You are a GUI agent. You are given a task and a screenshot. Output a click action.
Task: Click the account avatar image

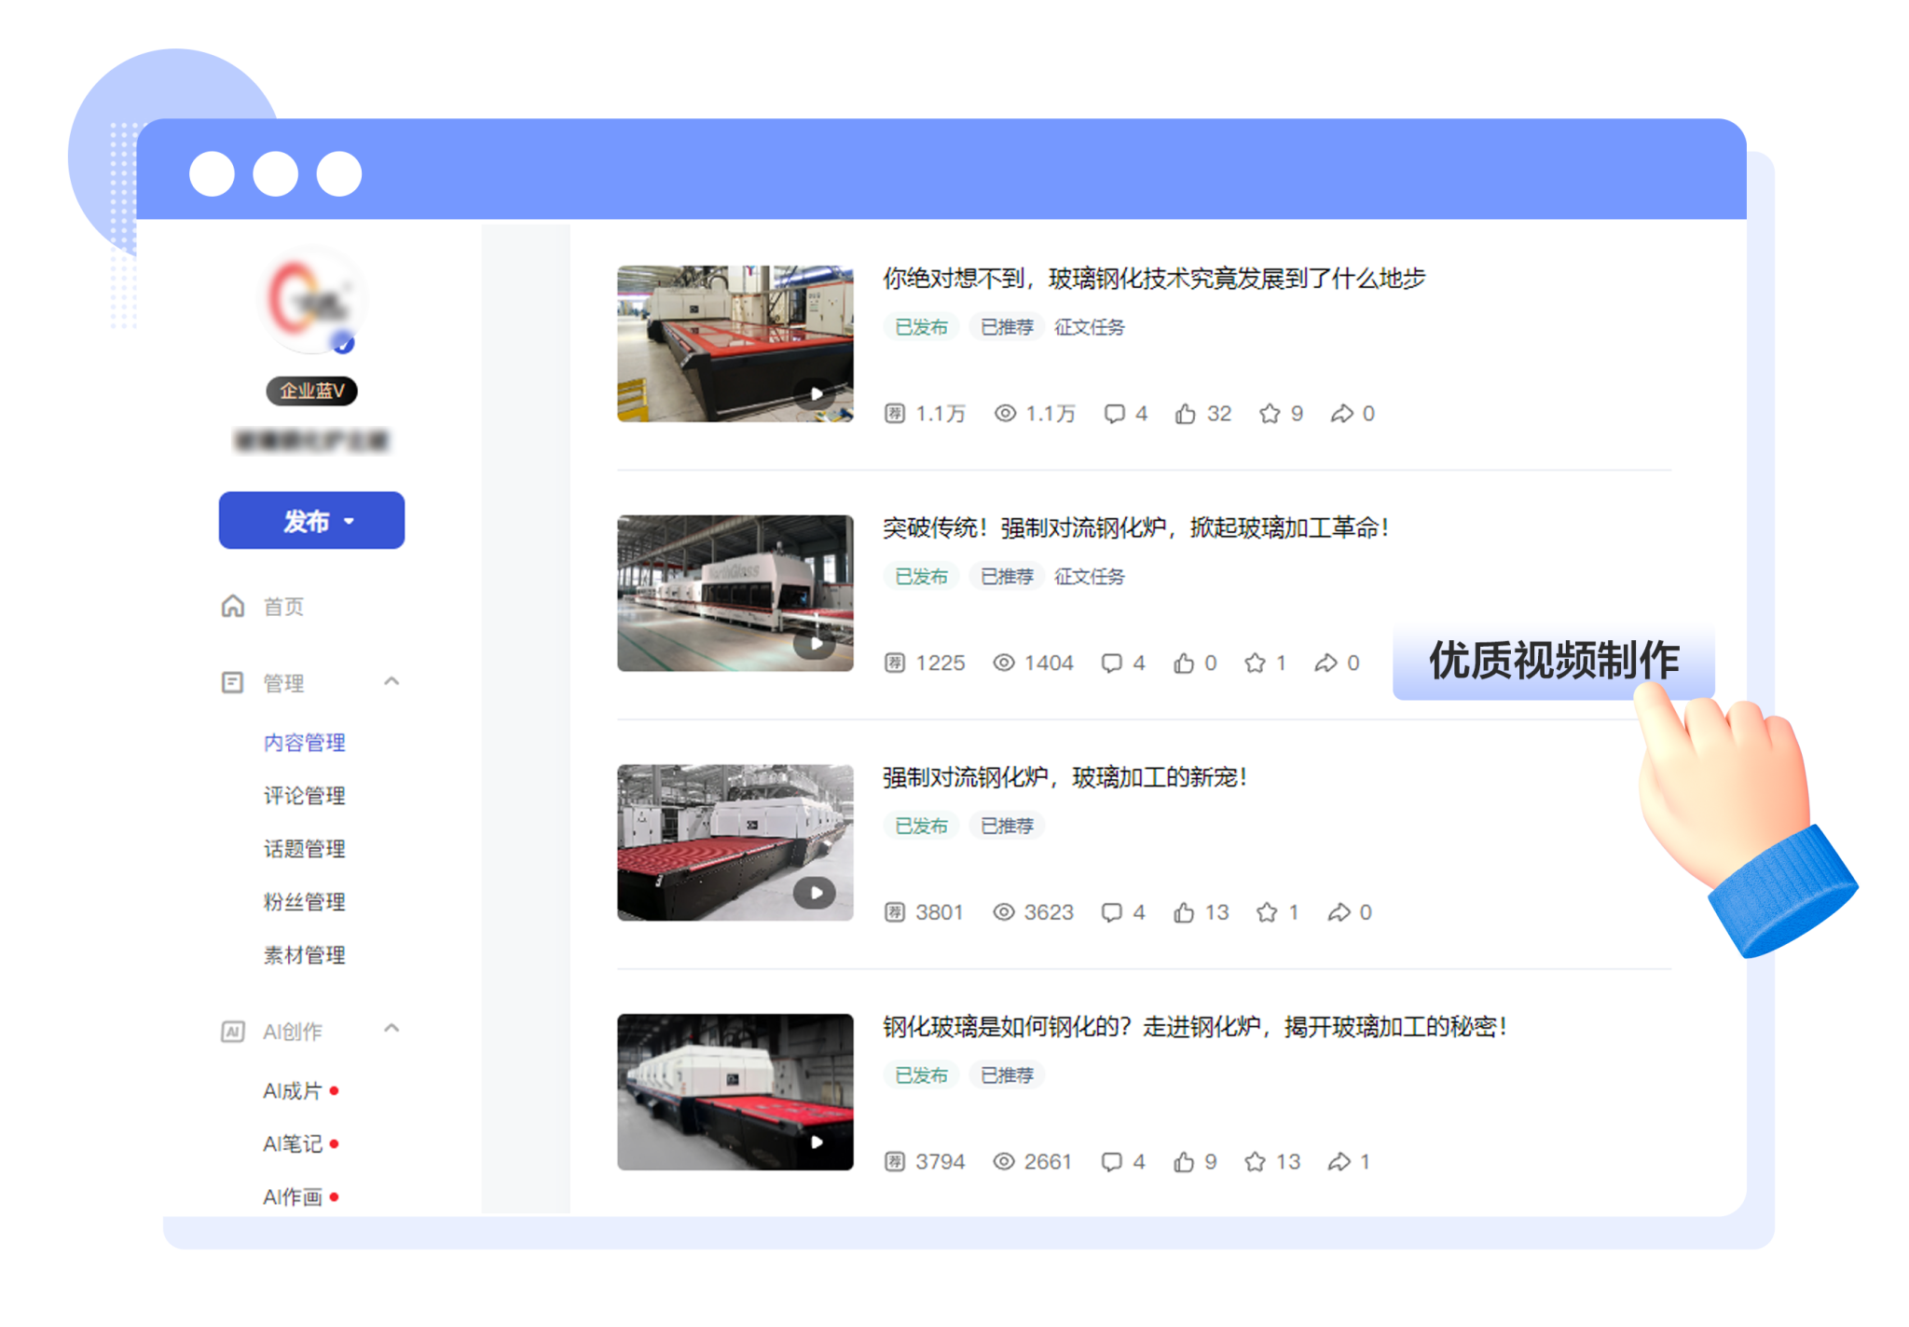[311, 301]
